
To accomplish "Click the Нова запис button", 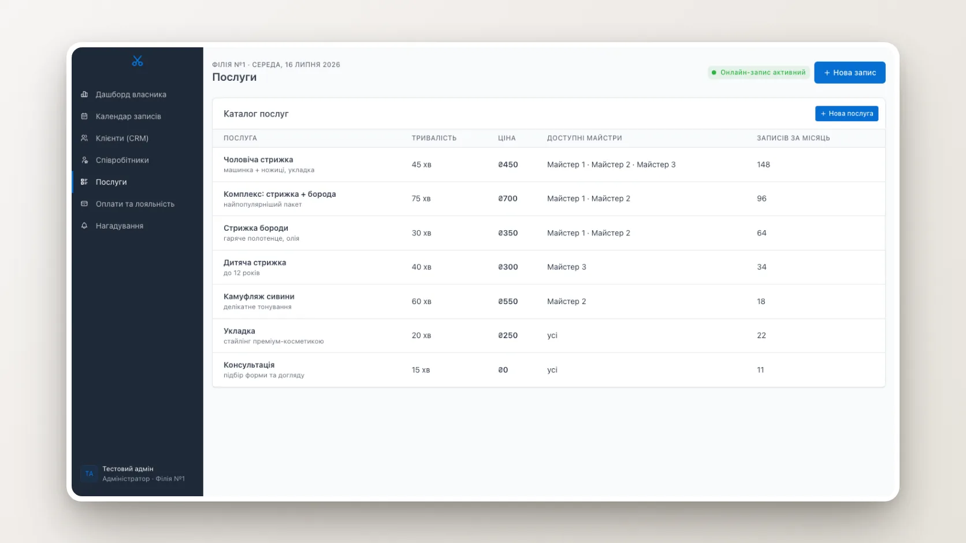I will pyautogui.click(x=849, y=73).
